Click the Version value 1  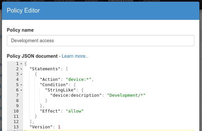tap(59, 127)
